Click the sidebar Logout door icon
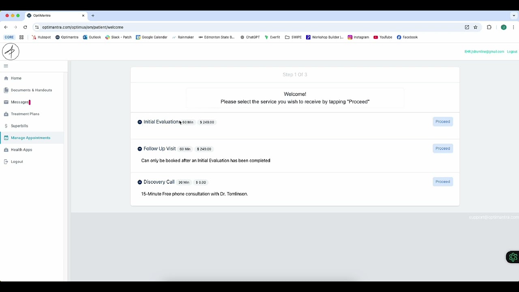Screen dimensions: 519x292 click(x=6, y=162)
